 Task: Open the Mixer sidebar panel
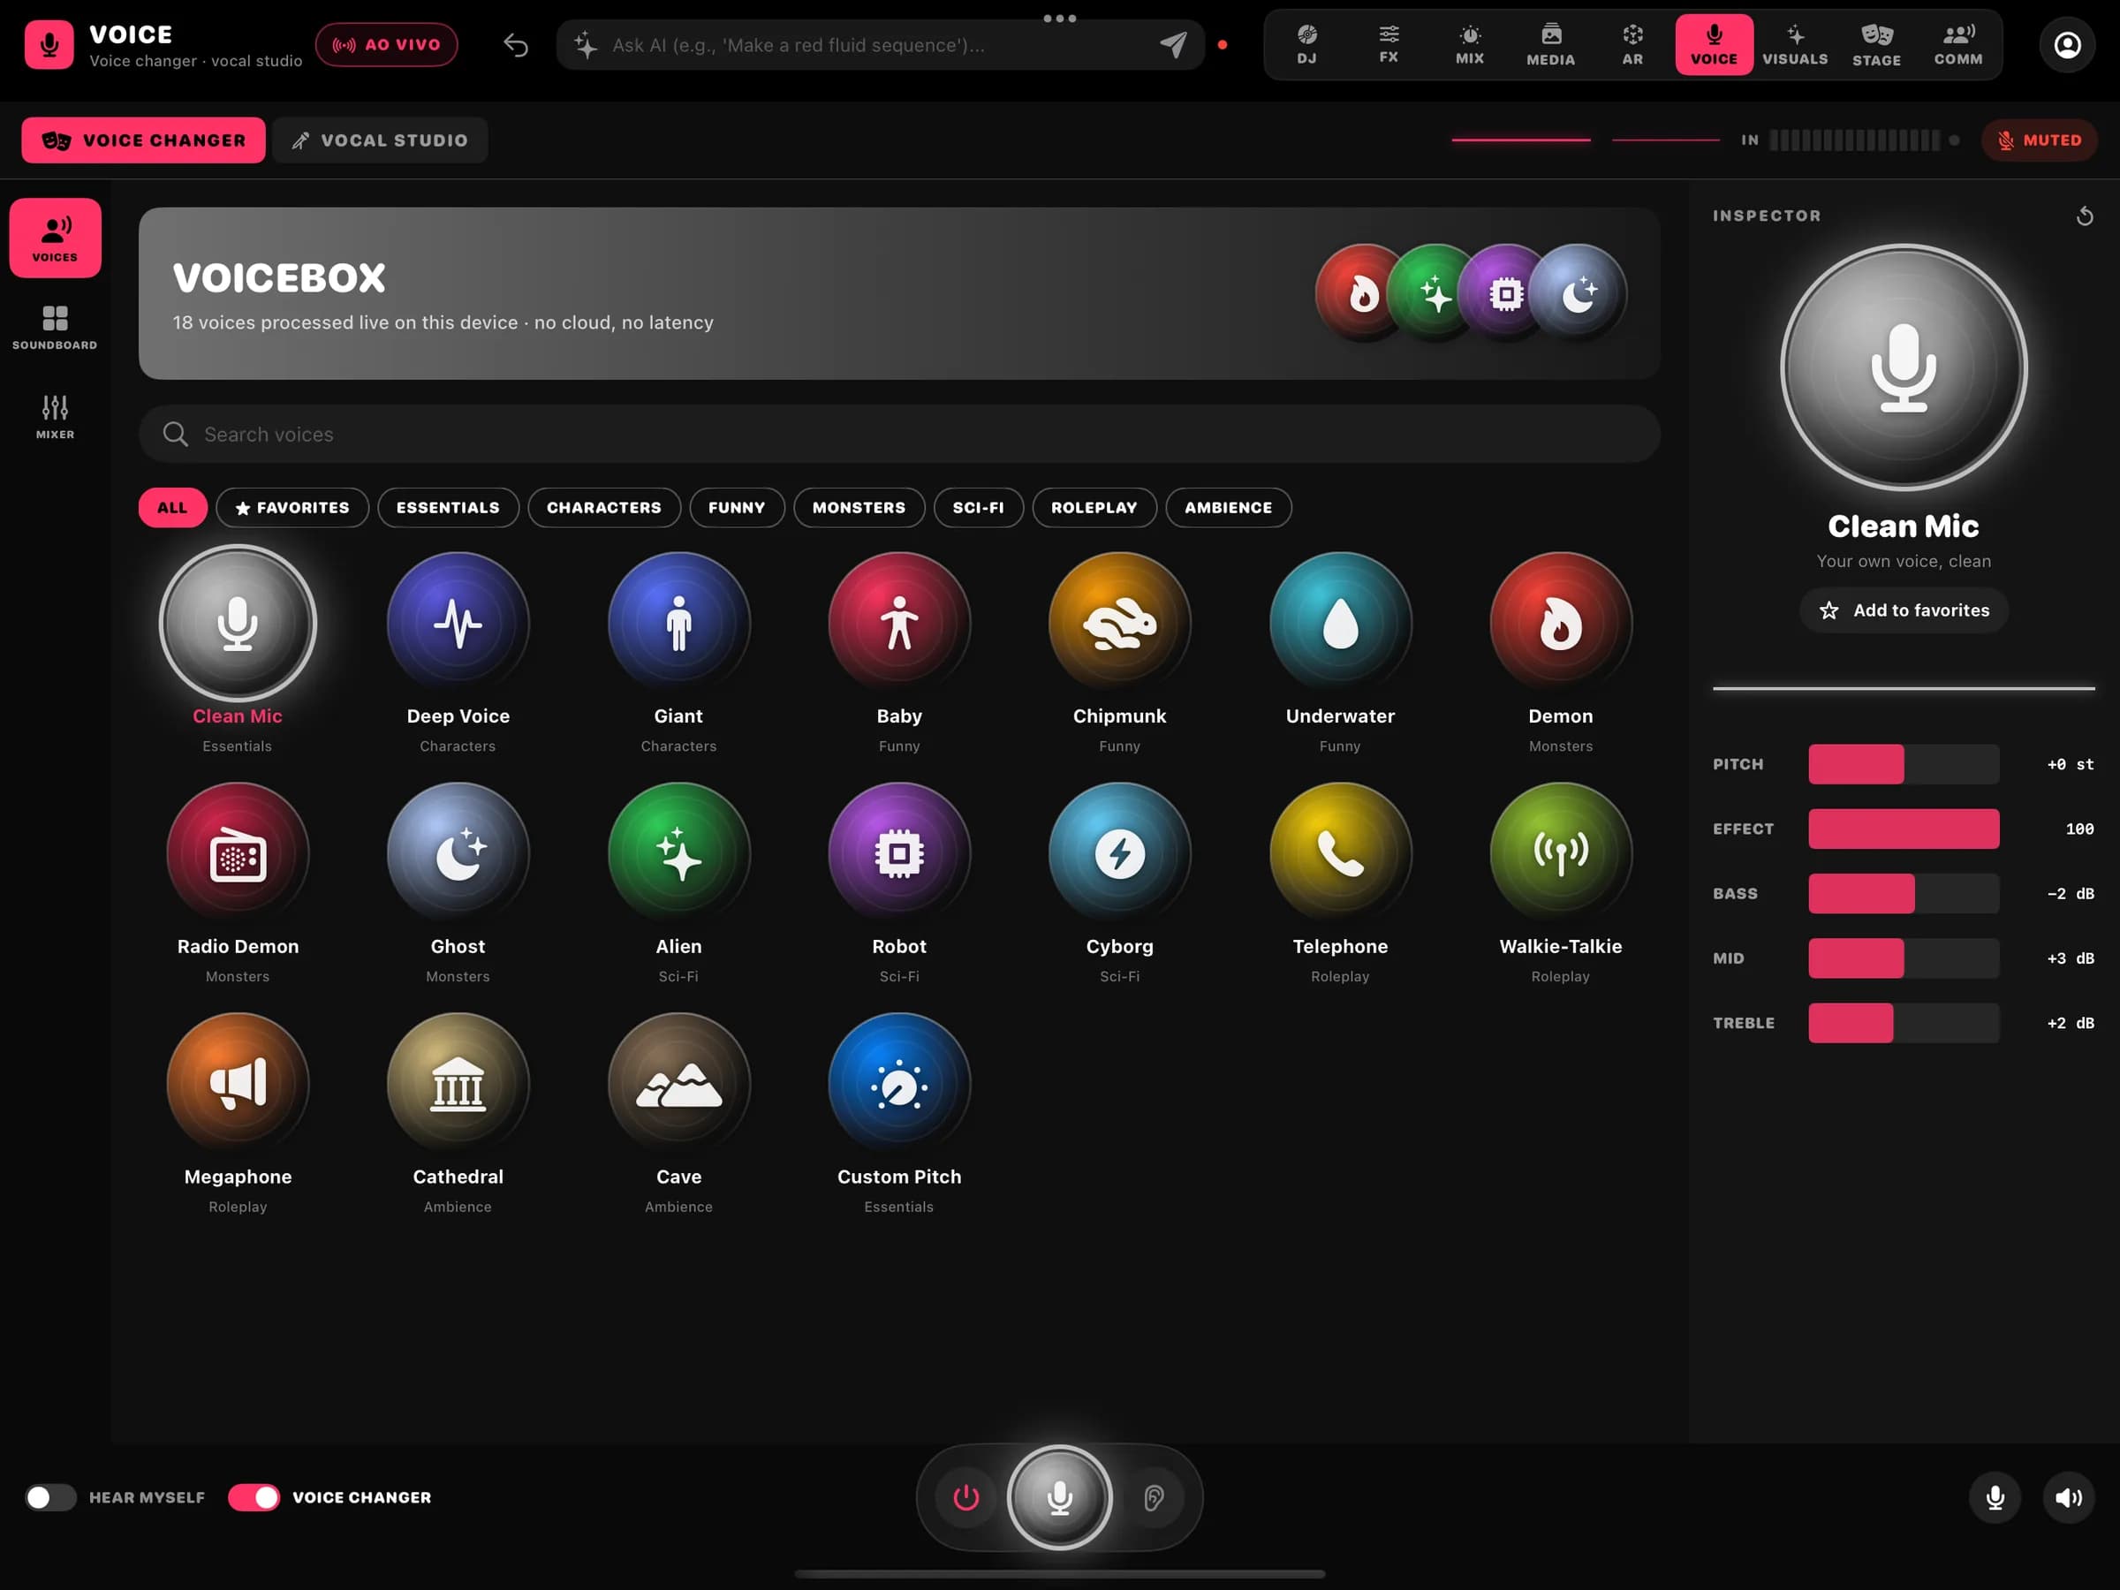tap(55, 416)
